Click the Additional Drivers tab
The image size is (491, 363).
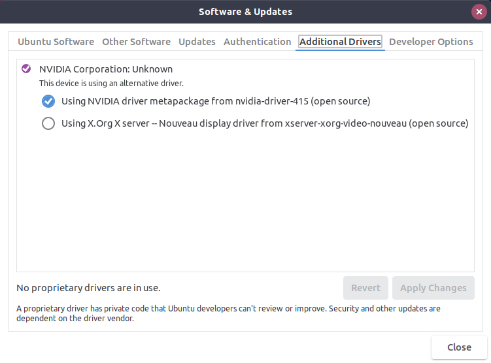coord(340,42)
